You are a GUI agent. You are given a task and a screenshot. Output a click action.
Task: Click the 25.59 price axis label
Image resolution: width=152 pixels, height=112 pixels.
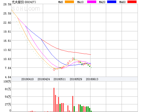point(7,13)
